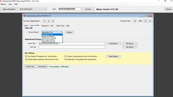Screen dimensions: 173x97
Task: Switch to the Utility tab
Action: 68,26
